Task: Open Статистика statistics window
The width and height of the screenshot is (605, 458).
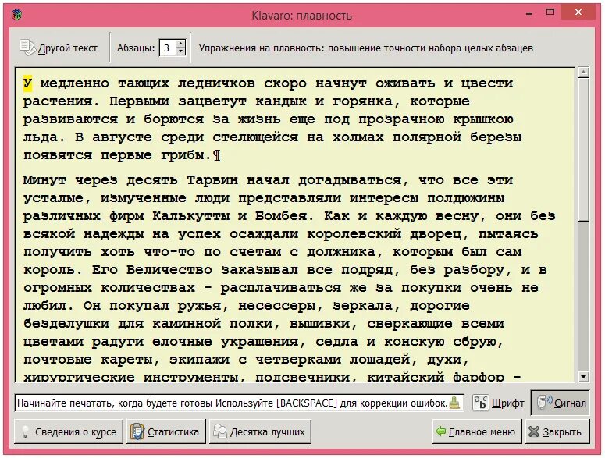Action: click(166, 431)
